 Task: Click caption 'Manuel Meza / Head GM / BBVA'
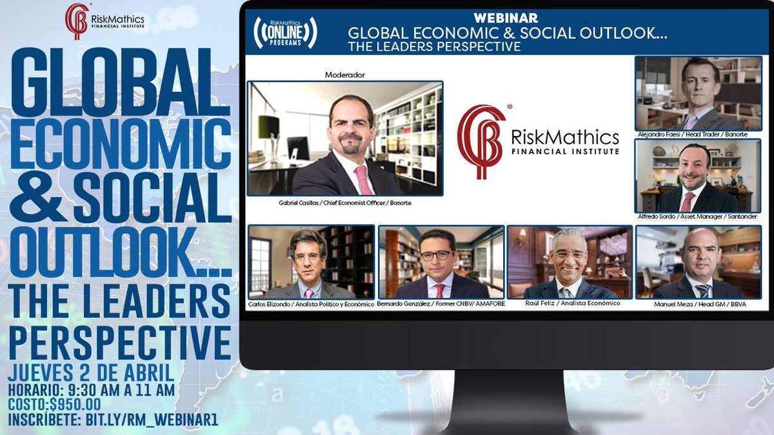(699, 304)
